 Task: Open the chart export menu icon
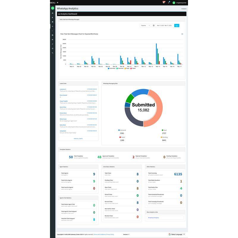(x=182, y=34)
